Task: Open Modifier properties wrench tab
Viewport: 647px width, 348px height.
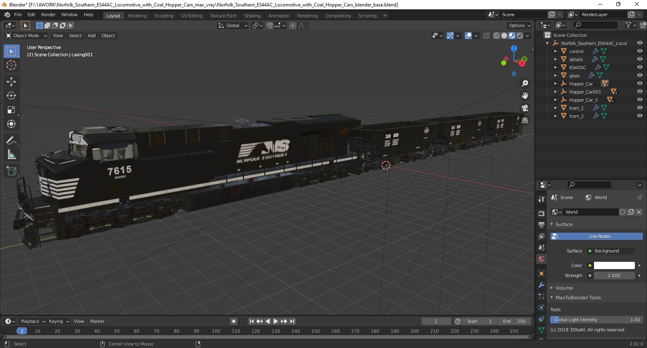Action: coord(541,285)
